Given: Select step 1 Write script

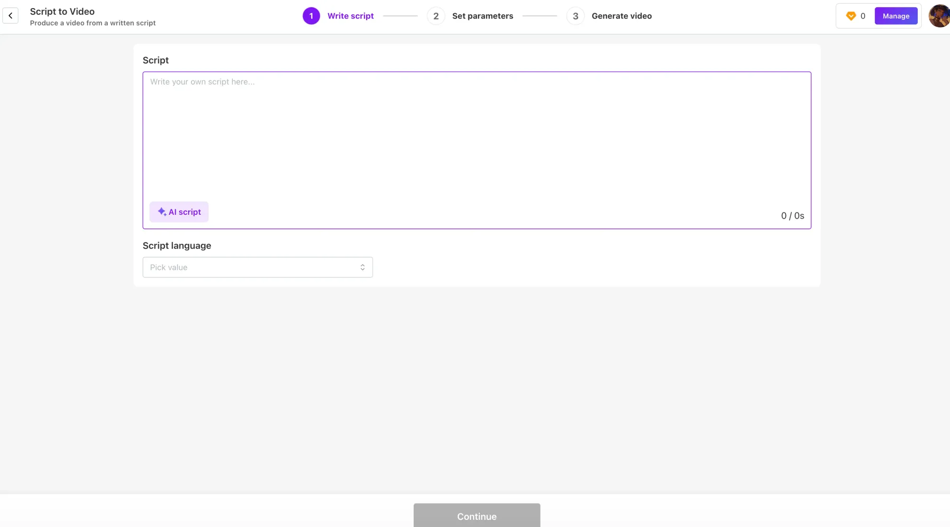Looking at the screenshot, I should click(x=338, y=16).
